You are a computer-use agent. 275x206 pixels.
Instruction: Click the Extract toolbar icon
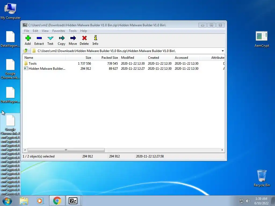point(39,38)
